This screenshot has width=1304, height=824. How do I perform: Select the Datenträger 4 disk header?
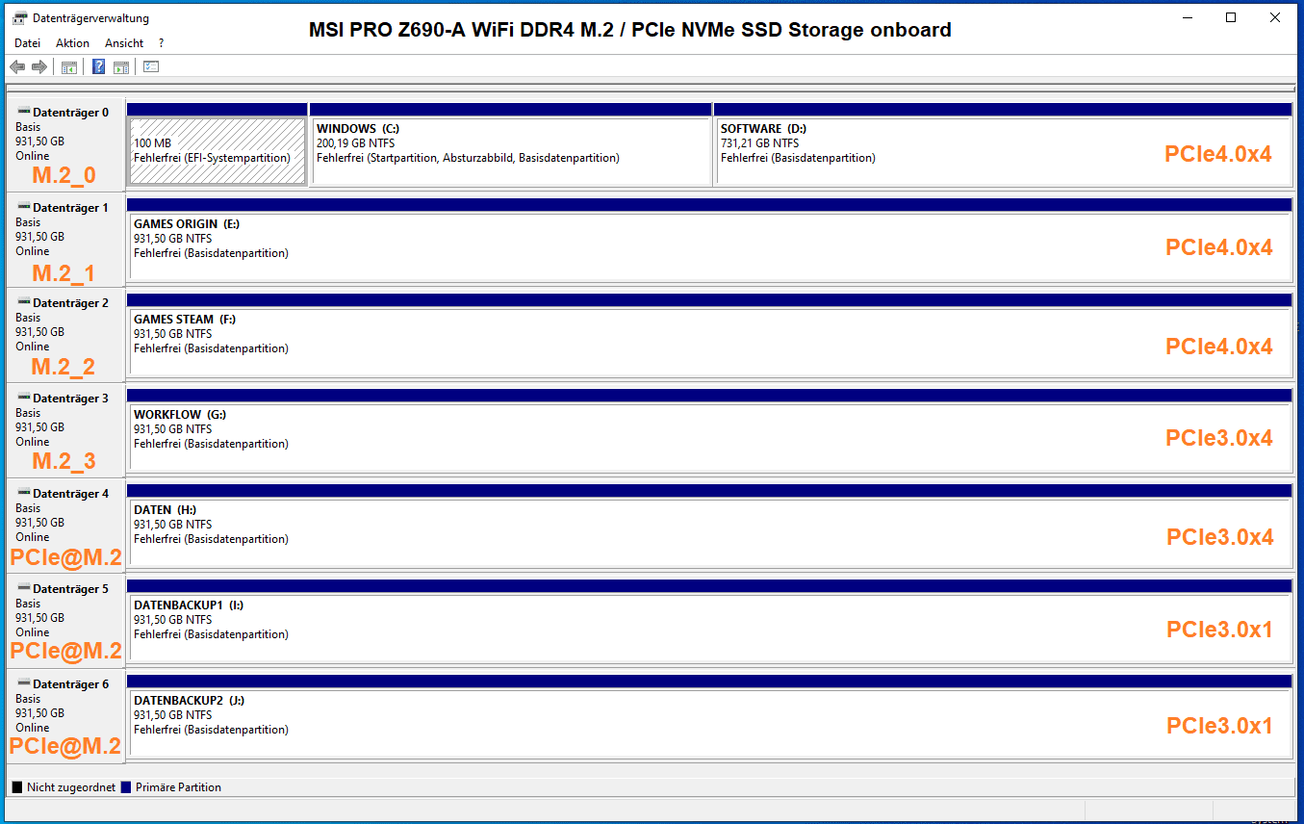[x=65, y=526]
